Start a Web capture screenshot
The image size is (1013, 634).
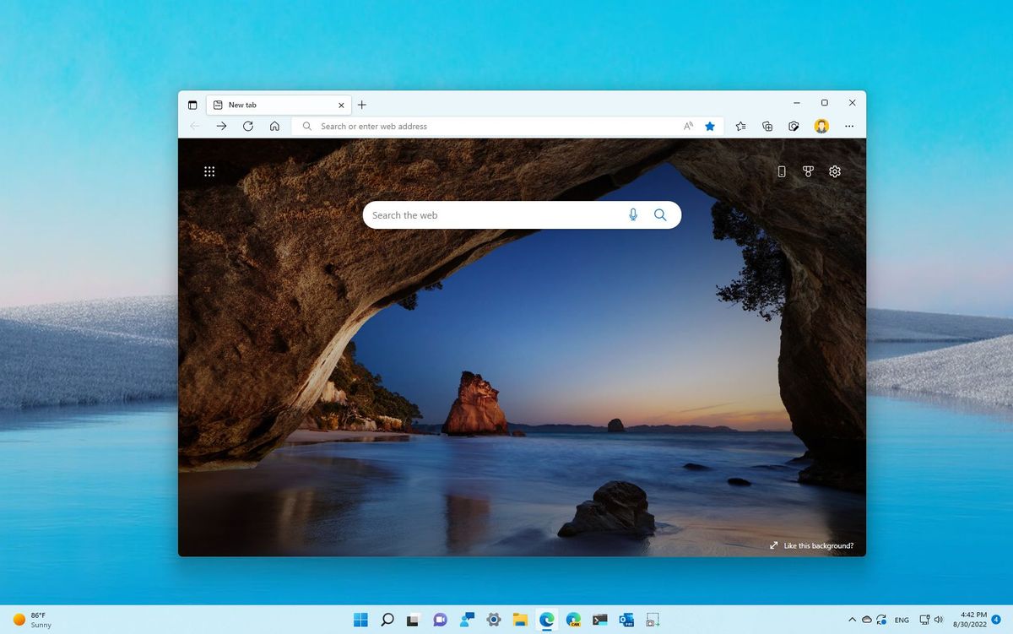coord(794,126)
